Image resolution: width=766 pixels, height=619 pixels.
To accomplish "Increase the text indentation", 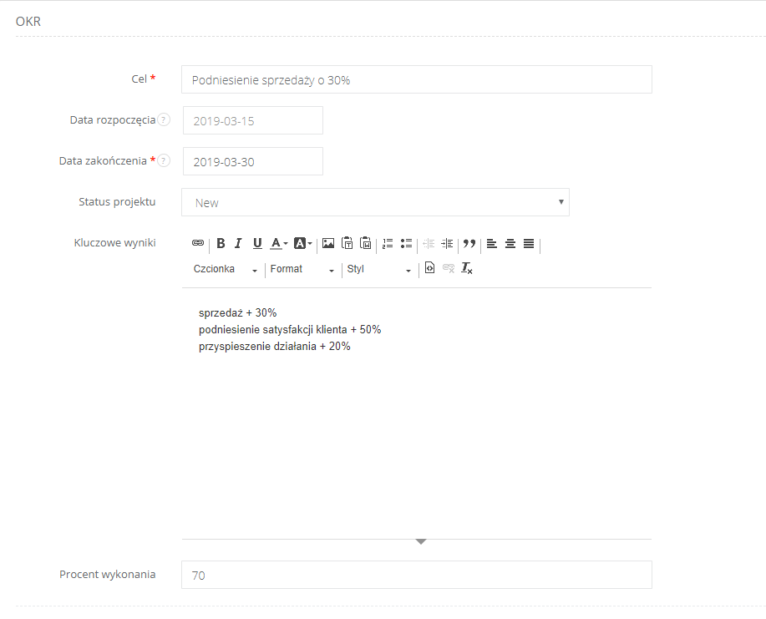I will pyautogui.click(x=447, y=243).
